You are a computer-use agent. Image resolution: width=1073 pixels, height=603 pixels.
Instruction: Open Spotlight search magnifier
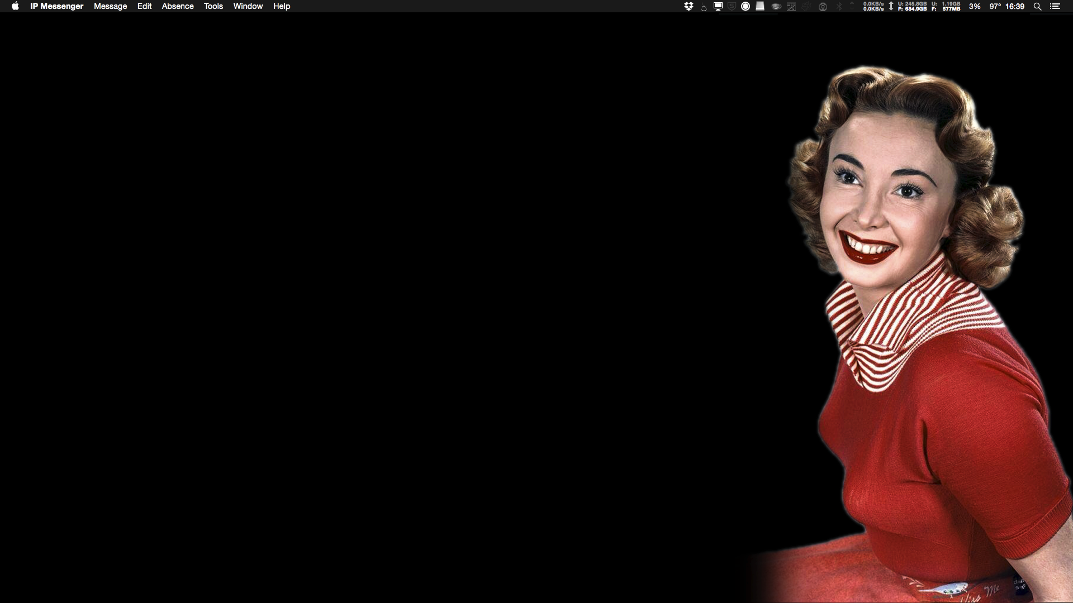coord(1037,6)
